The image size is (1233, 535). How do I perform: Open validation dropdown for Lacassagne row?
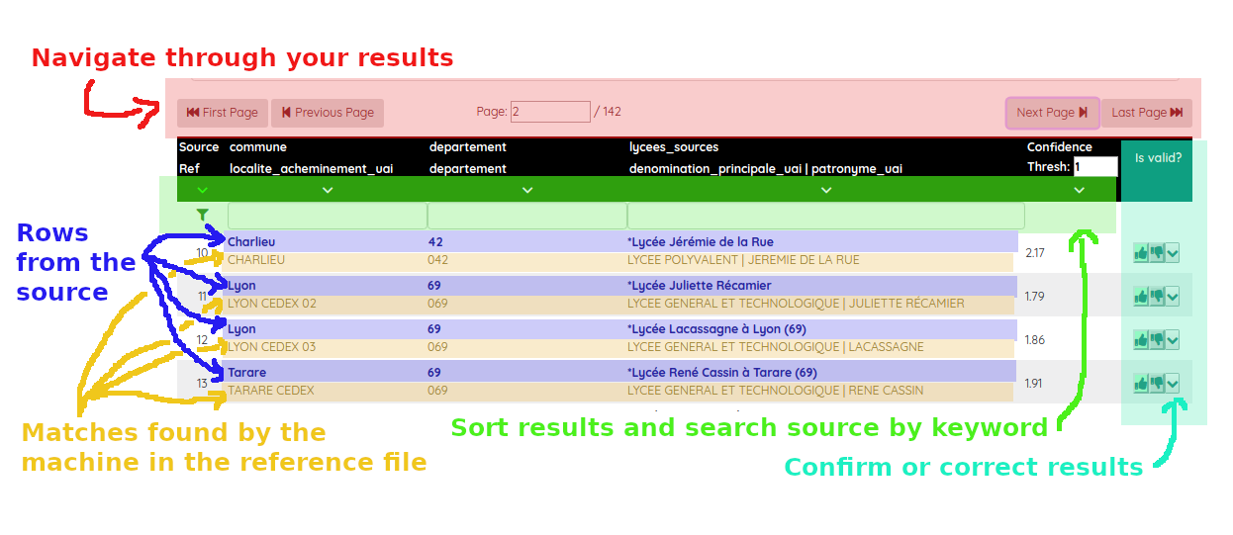(x=1173, y=339)
